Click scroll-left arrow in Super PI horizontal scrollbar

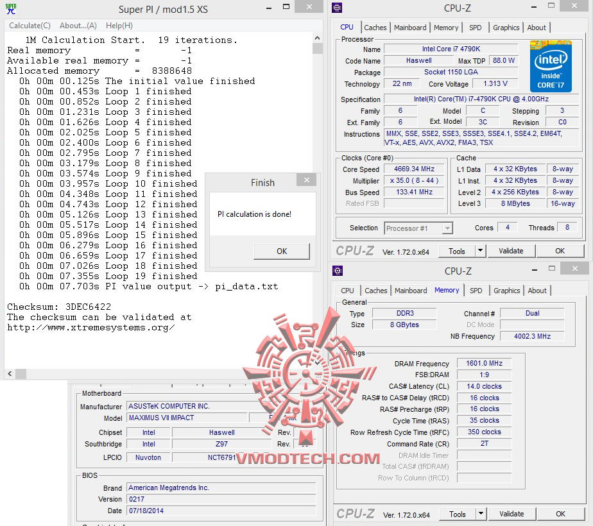click(x=10, y=374)
